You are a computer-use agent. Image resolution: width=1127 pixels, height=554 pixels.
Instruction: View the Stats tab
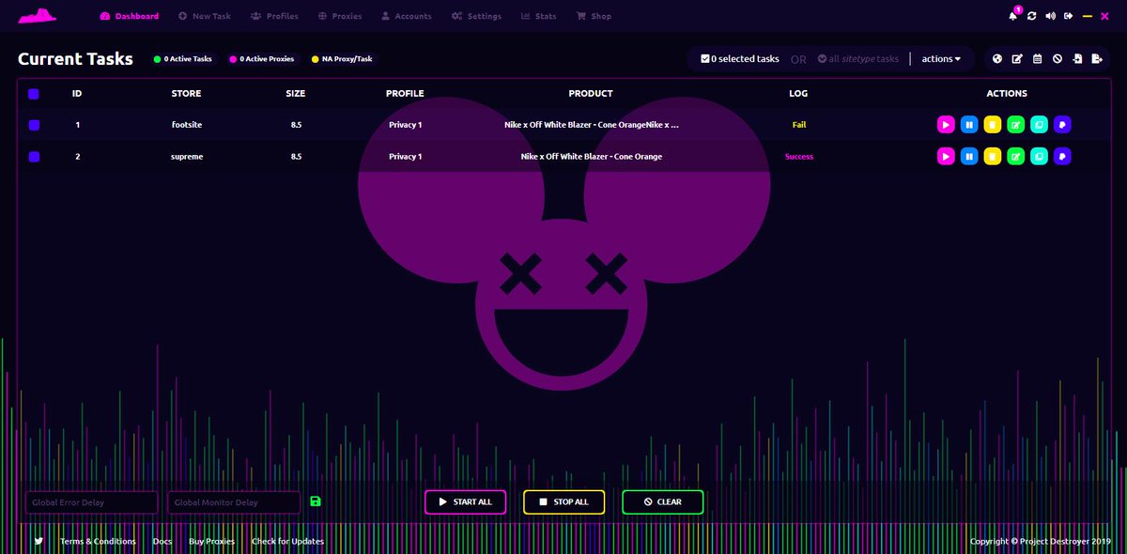539,16
